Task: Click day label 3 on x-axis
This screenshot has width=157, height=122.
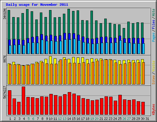Action: point(19,119)
